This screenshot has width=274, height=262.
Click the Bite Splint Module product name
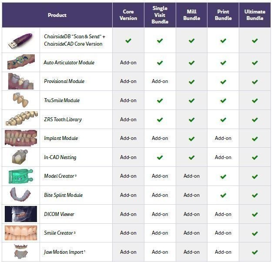click(x=63, y=195)
